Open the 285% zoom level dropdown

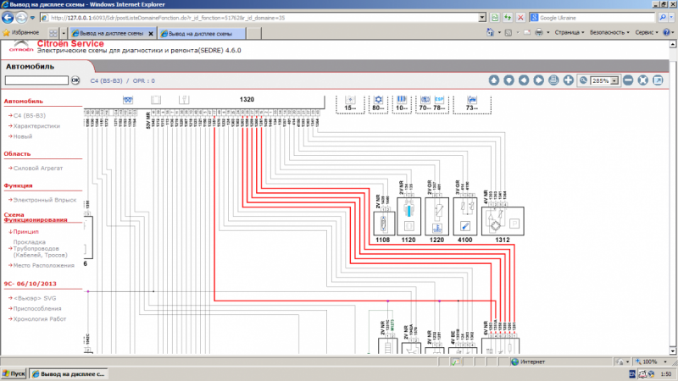(x=615, y=80)
